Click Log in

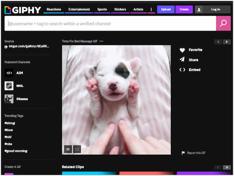click(x=216, y=9)
